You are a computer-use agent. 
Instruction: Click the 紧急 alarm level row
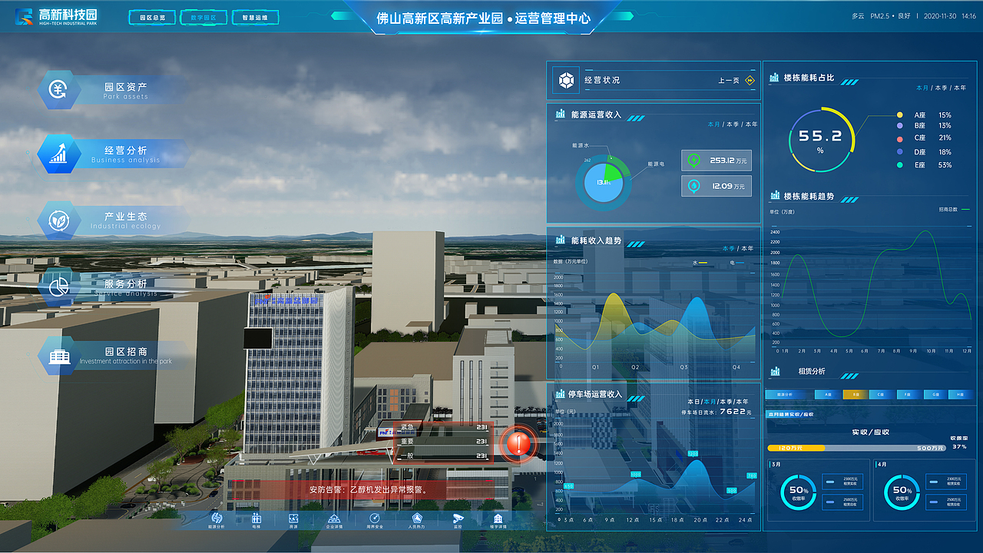click(x=442, y=427)
